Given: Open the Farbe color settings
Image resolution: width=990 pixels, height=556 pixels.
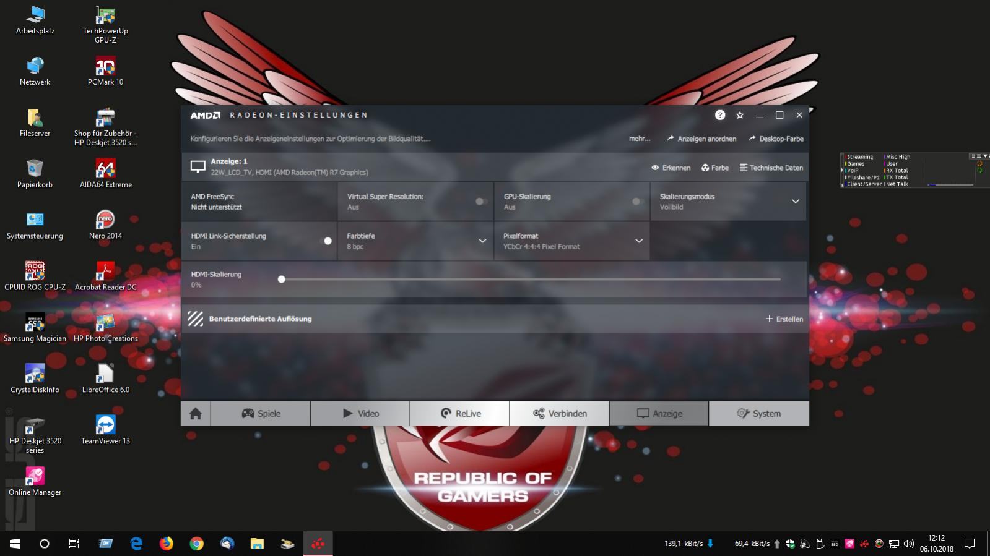Looking at the screenshot, I should pyautogui.click(x=715, y=168).
